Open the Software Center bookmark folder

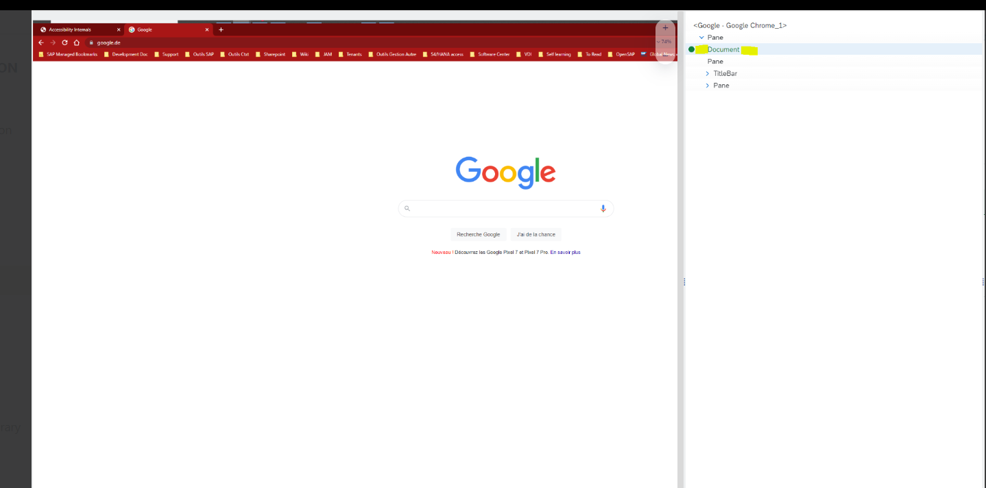coord(490,54)
